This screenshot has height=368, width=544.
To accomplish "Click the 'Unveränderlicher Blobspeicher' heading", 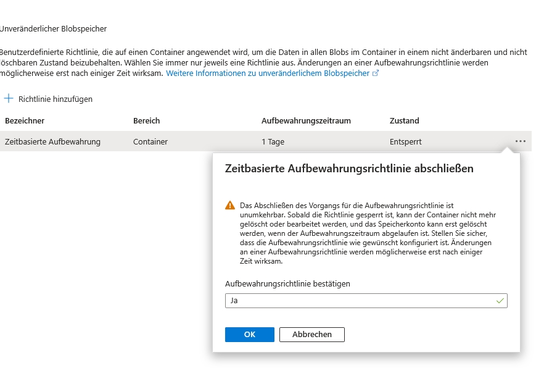I will click(x=53, y=29).
